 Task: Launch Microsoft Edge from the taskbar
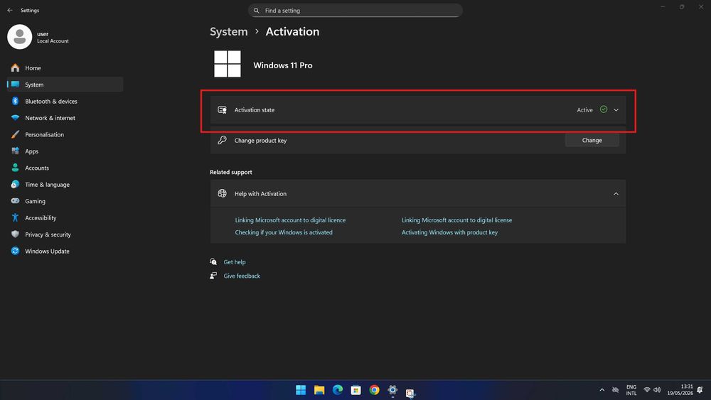337,390
